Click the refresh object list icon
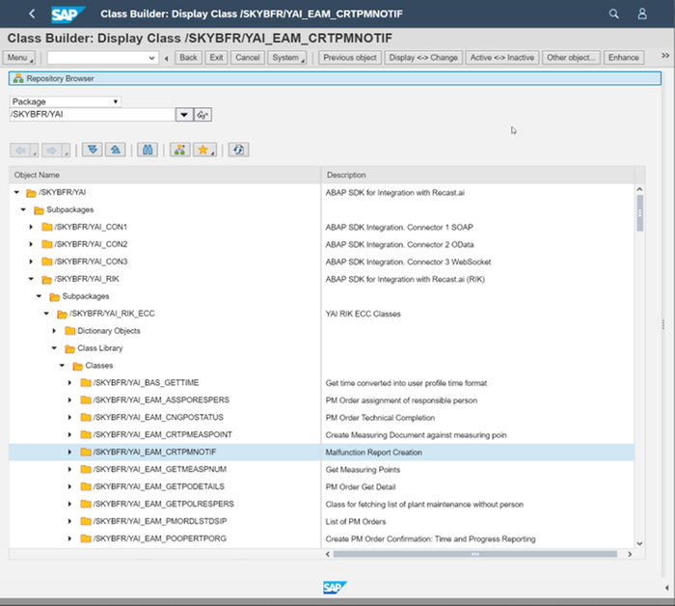675x606 pixels. tap(238, 150)
